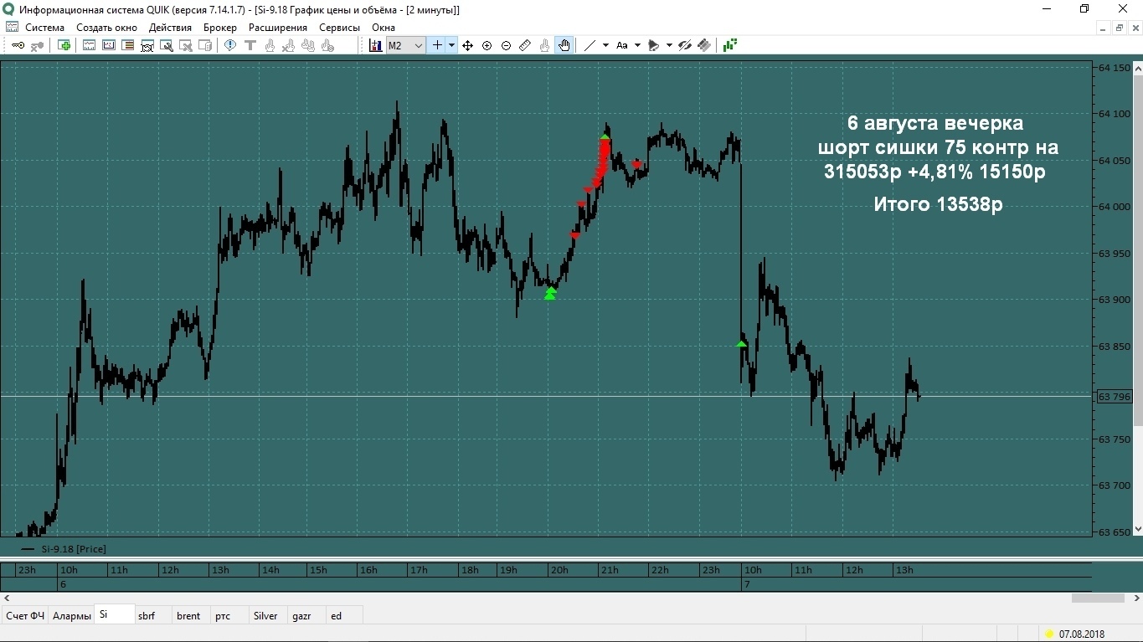Viewport: 1143px width, 642px height.
Task: Expand the crosshair cursor mode arrow
Action: (x=452, y=45)
